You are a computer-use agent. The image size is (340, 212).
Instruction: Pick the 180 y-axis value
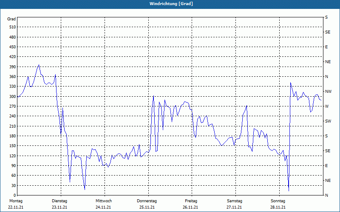(x=13, y=136)
